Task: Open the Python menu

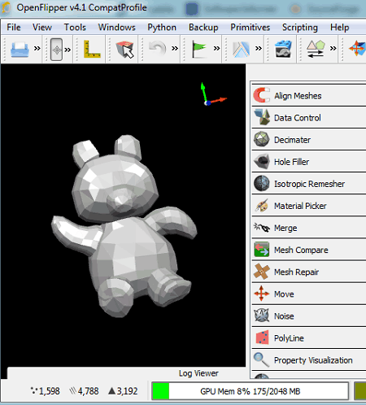Action: (x=162, y=28)
